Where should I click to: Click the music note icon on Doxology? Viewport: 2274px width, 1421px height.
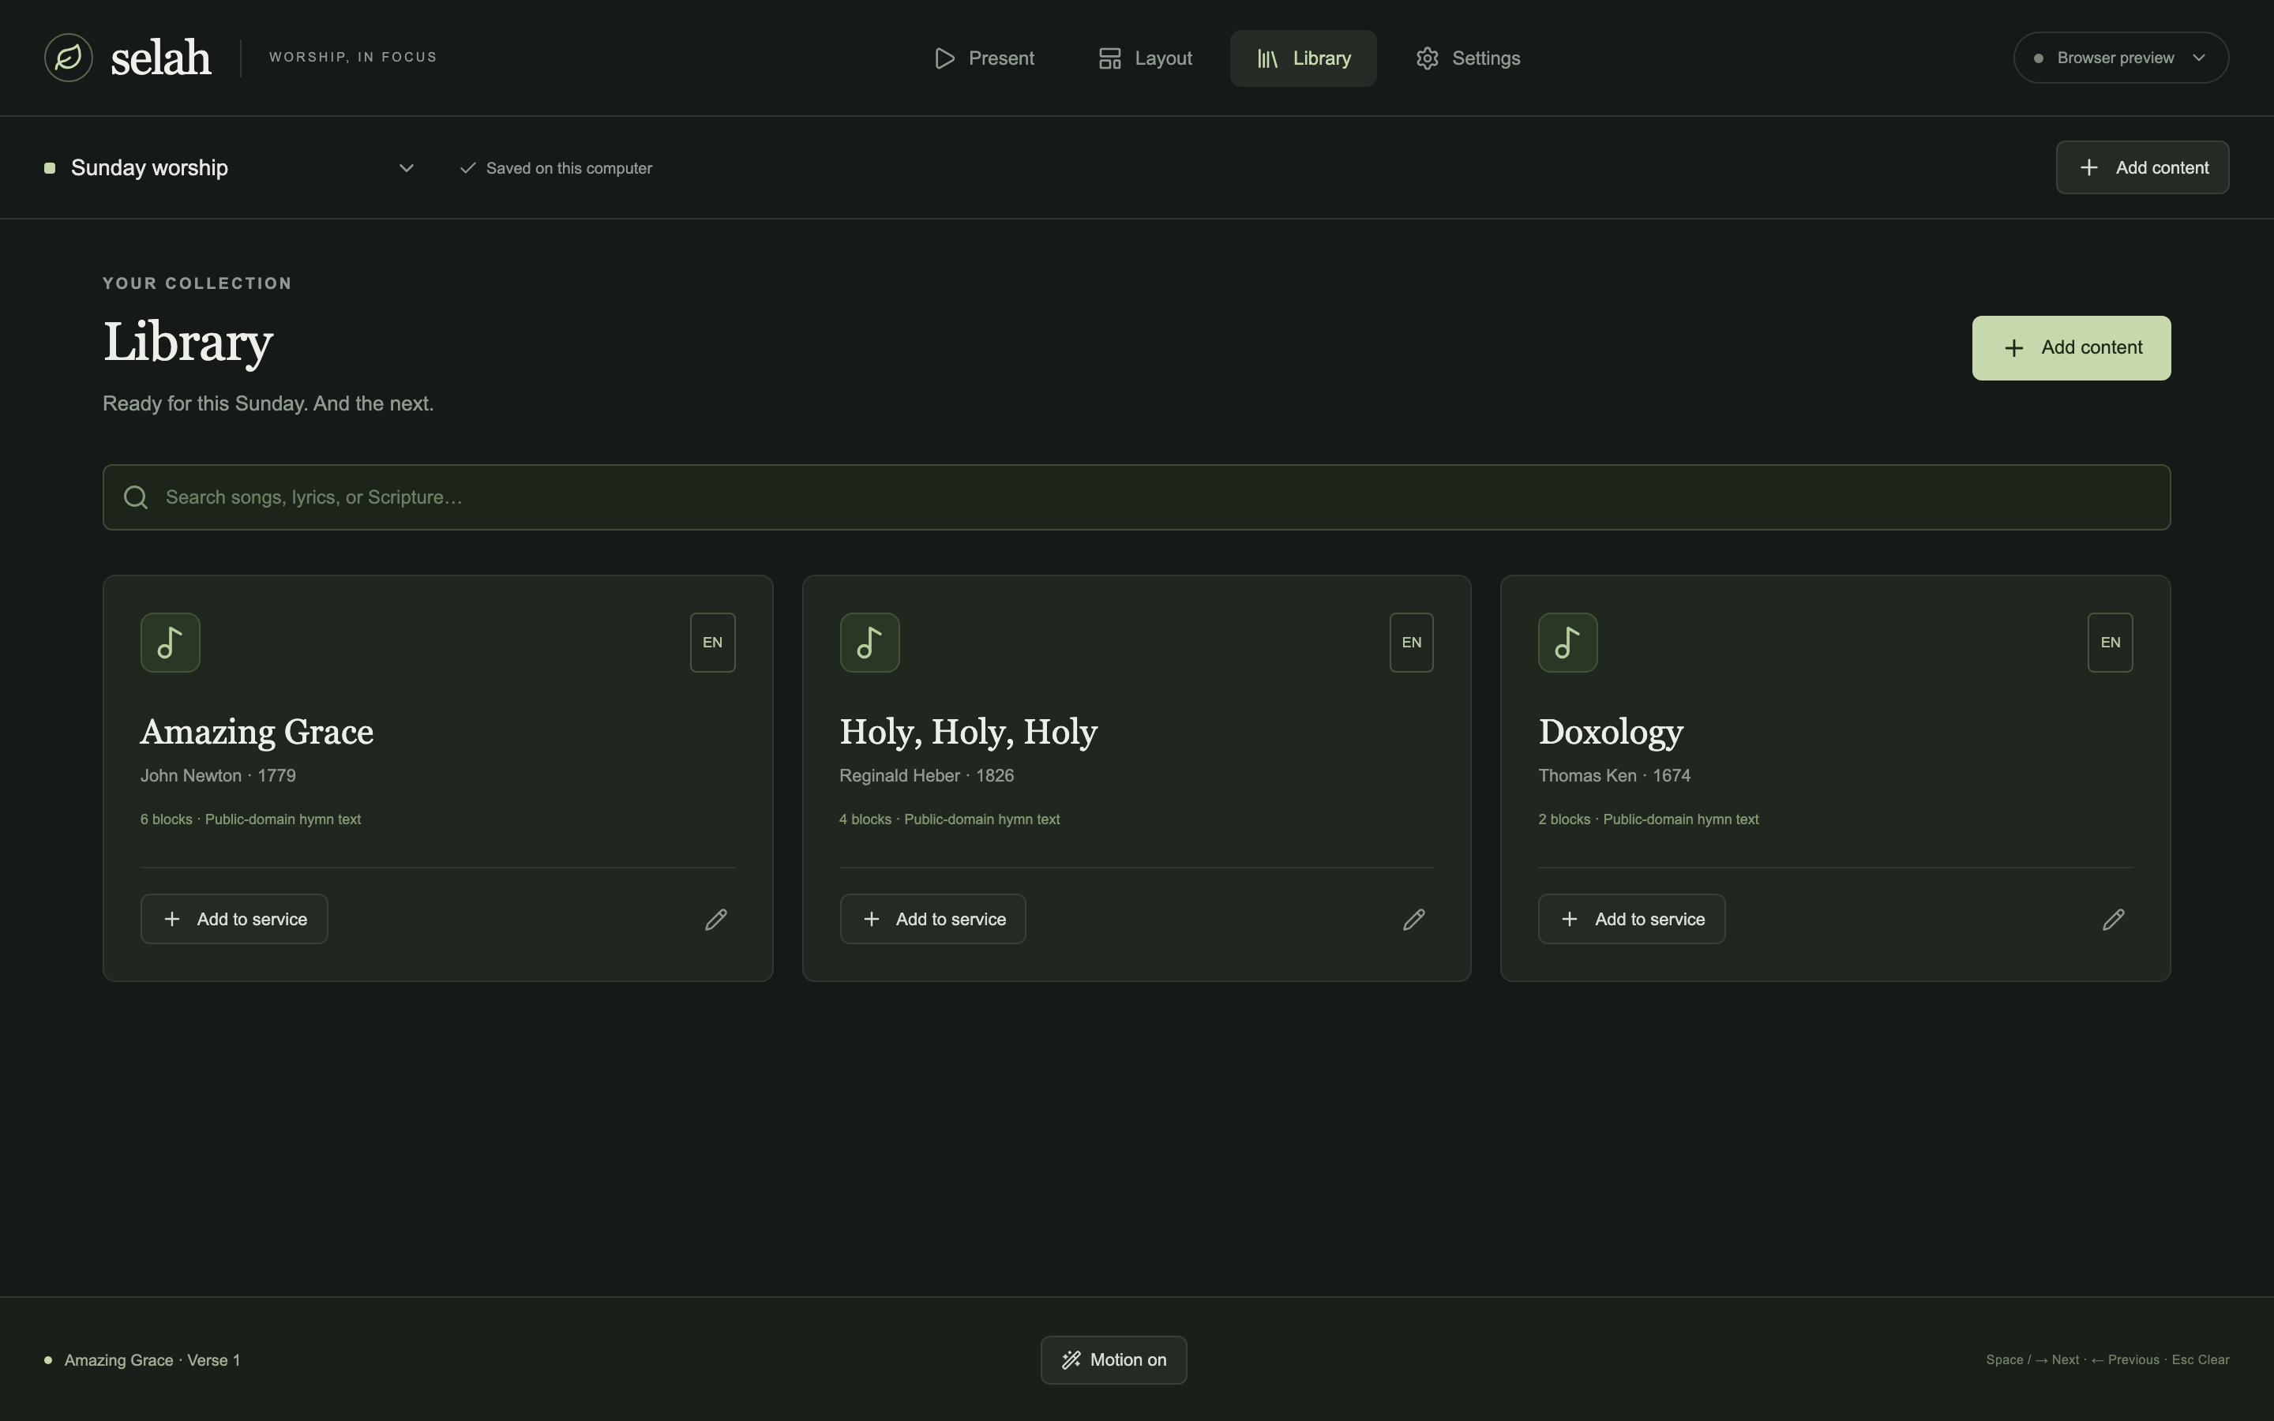pyautogui.click(x=1567, y=643)
